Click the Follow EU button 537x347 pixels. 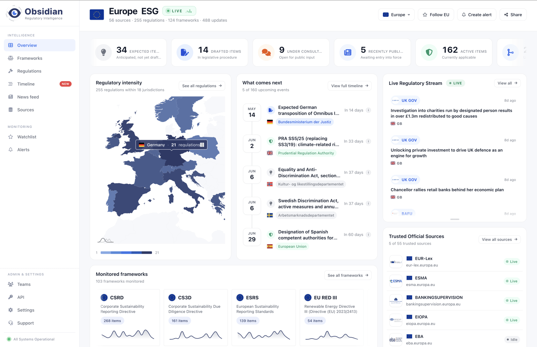[436, 15]
